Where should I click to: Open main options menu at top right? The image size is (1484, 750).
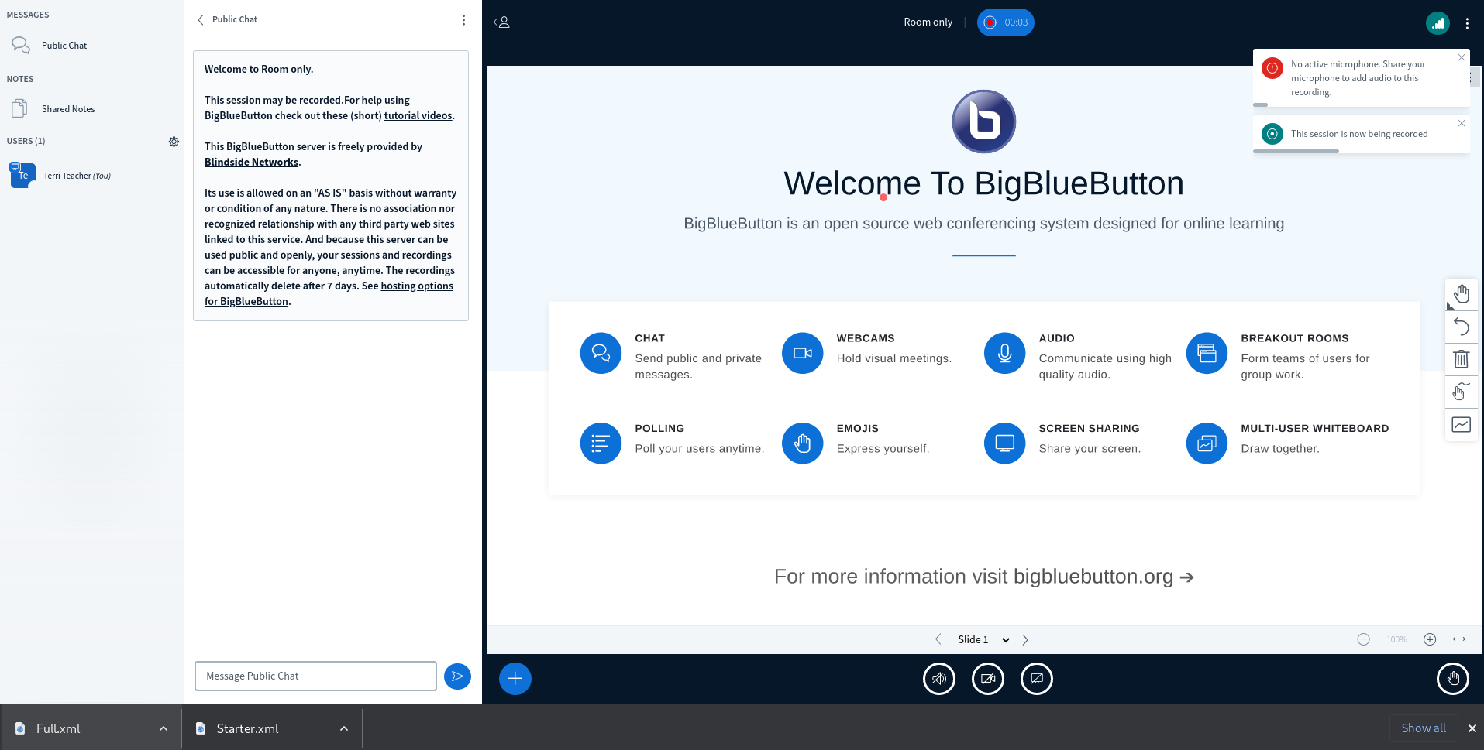click(x=1467, y=24)
